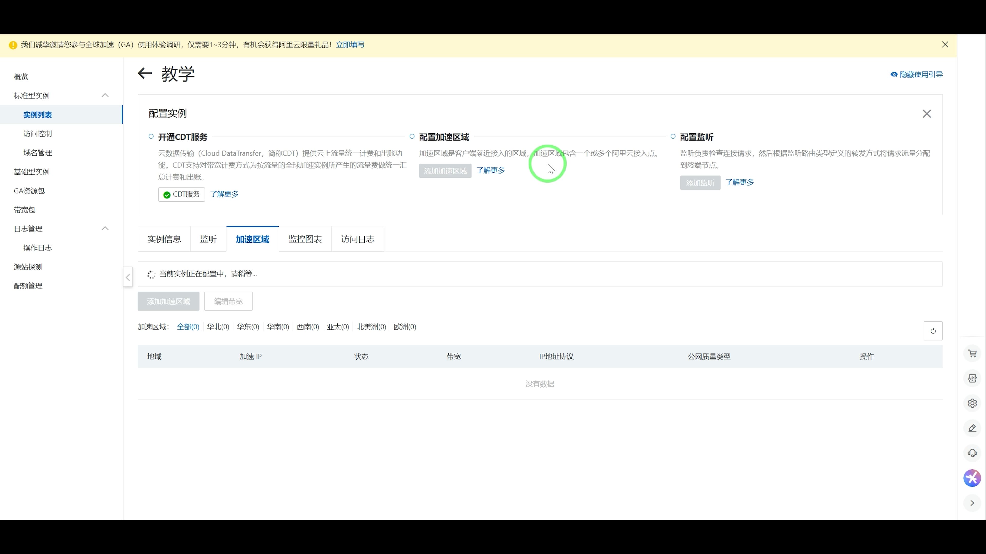986x554 pixels.
Task: Click the refresh icon above the table
Action: click(x=933, y=331)
